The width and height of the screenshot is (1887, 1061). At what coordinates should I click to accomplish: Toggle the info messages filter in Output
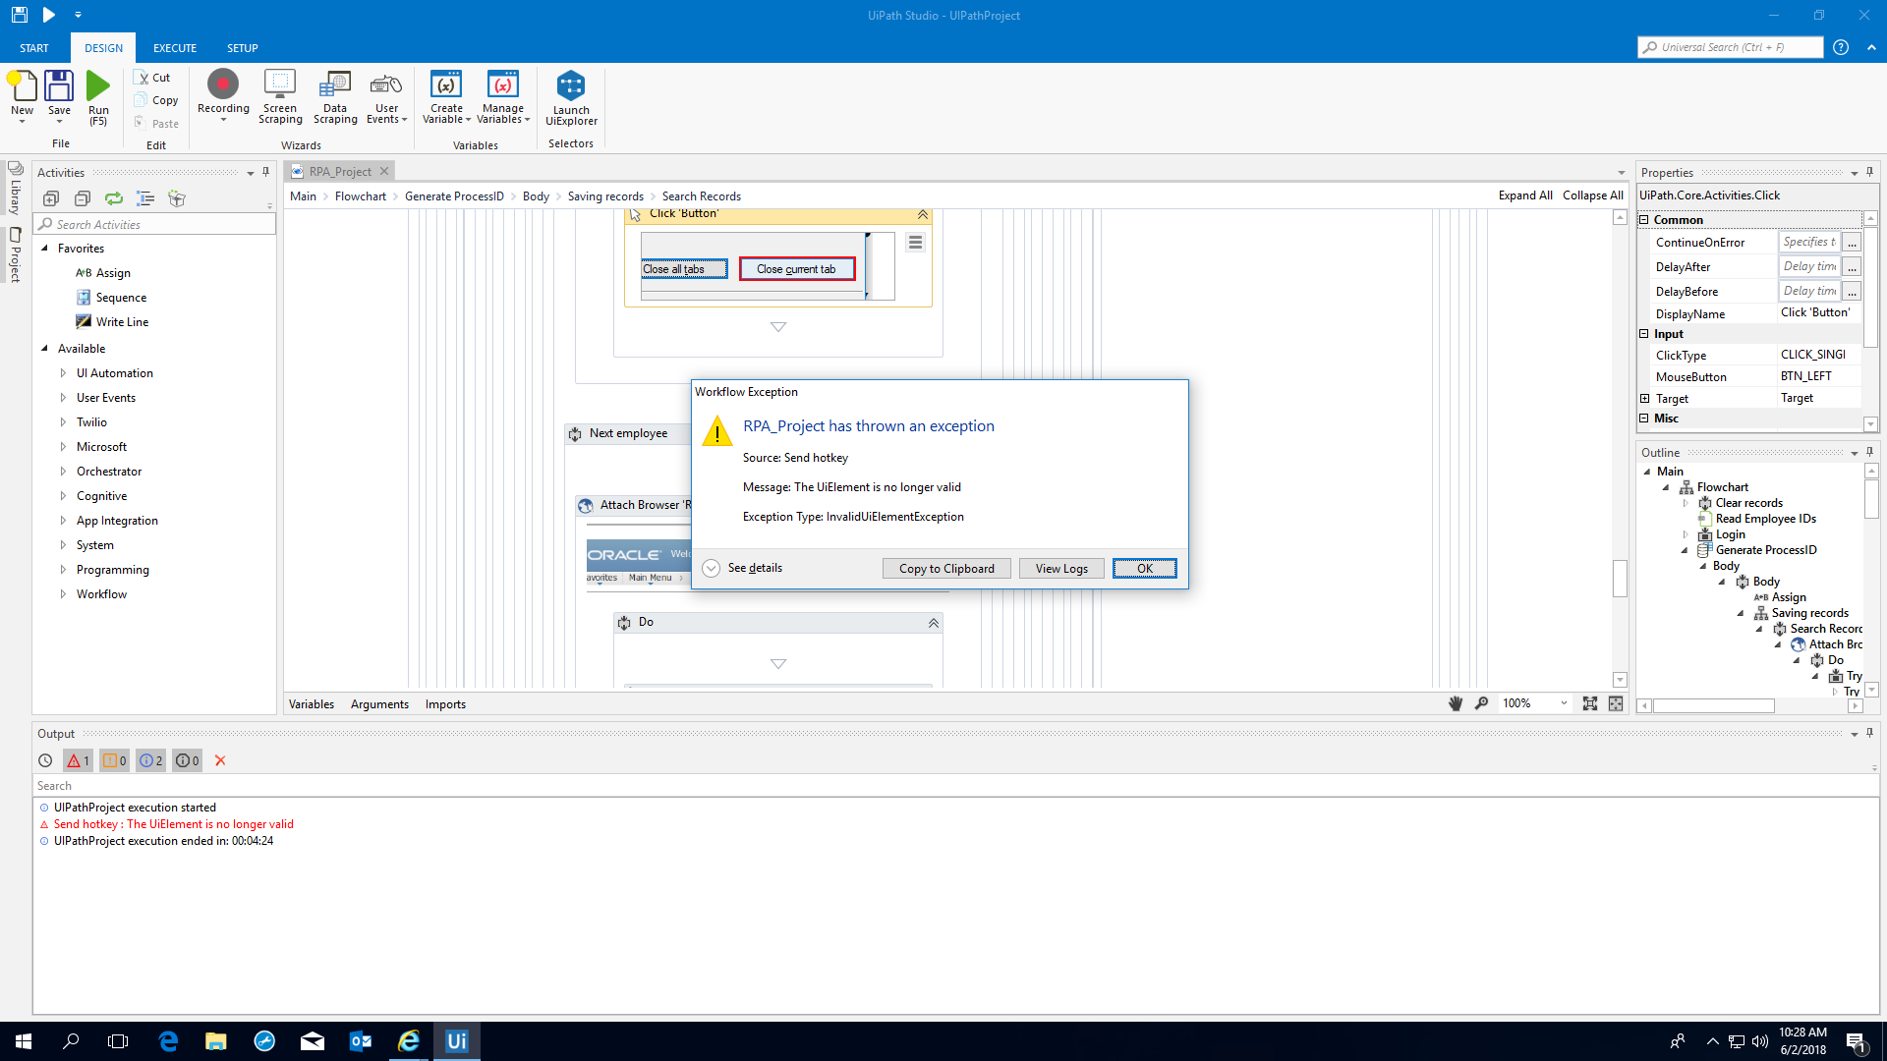point(150,760)
